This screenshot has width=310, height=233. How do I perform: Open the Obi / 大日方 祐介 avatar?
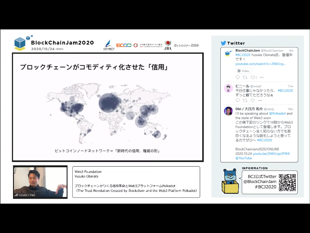click(x=228, y=111)
